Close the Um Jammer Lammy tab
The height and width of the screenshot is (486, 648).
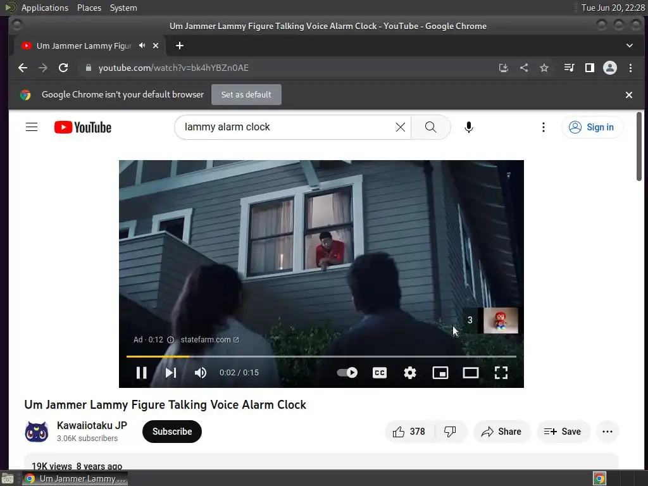156,46
